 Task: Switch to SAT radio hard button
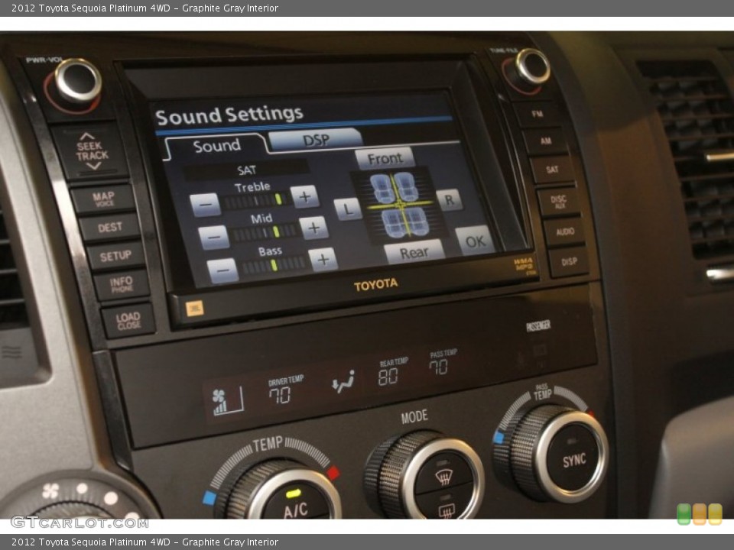552,170
